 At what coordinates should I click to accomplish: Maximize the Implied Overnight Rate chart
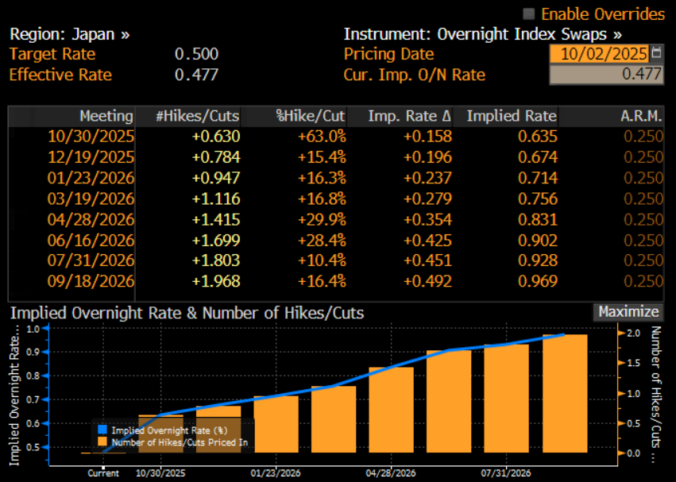[x=628, y=312]
